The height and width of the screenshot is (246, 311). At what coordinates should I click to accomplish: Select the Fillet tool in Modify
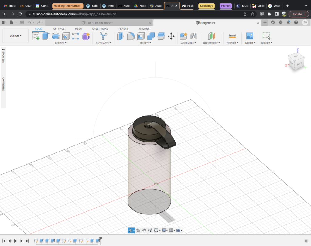(131, 36)
